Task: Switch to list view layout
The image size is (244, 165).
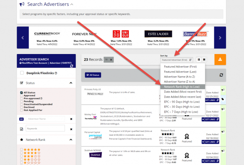Action: pos(199,59)
